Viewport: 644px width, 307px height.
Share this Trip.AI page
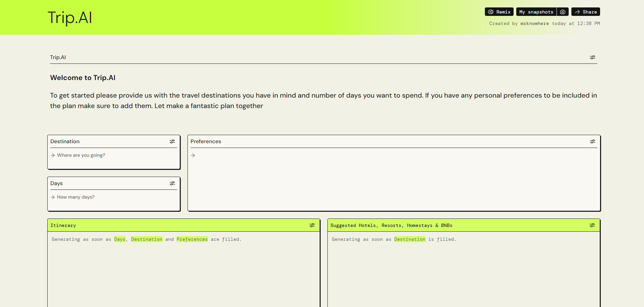(586, 12)
